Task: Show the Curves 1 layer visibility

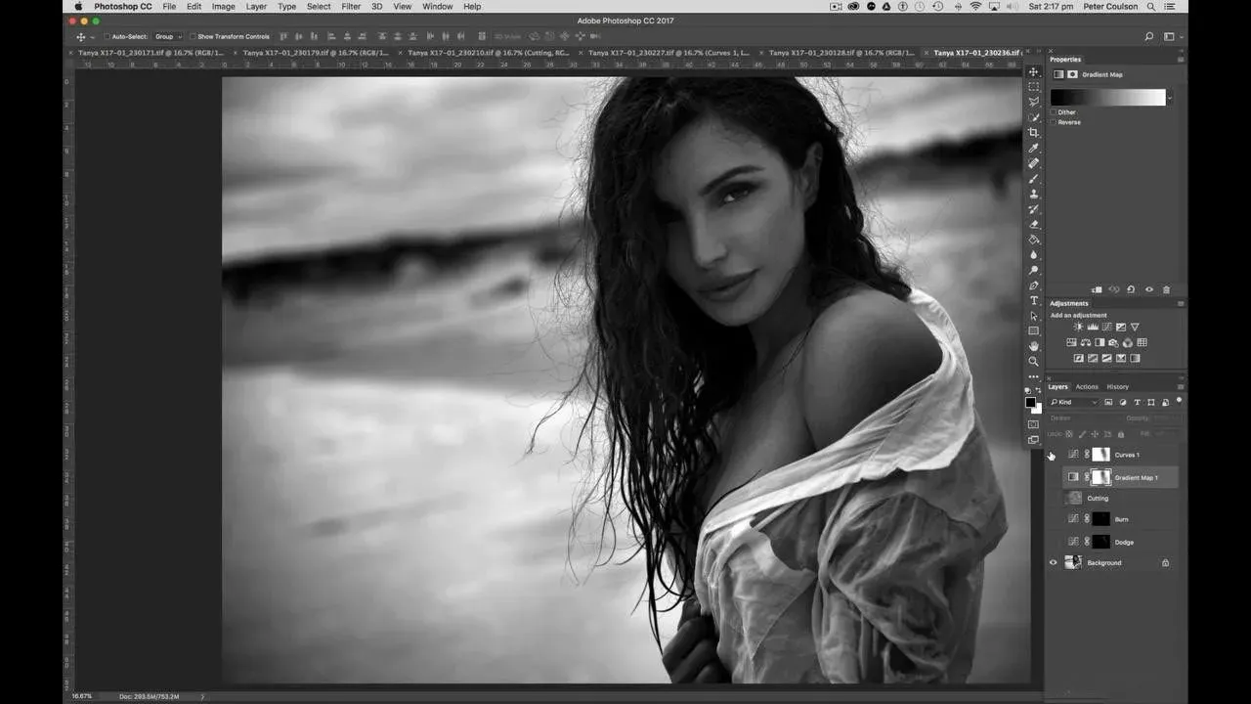Action: pos(1054,455)
